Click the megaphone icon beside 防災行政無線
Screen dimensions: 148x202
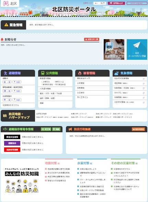pyautogui.click(x=70, y=129)
